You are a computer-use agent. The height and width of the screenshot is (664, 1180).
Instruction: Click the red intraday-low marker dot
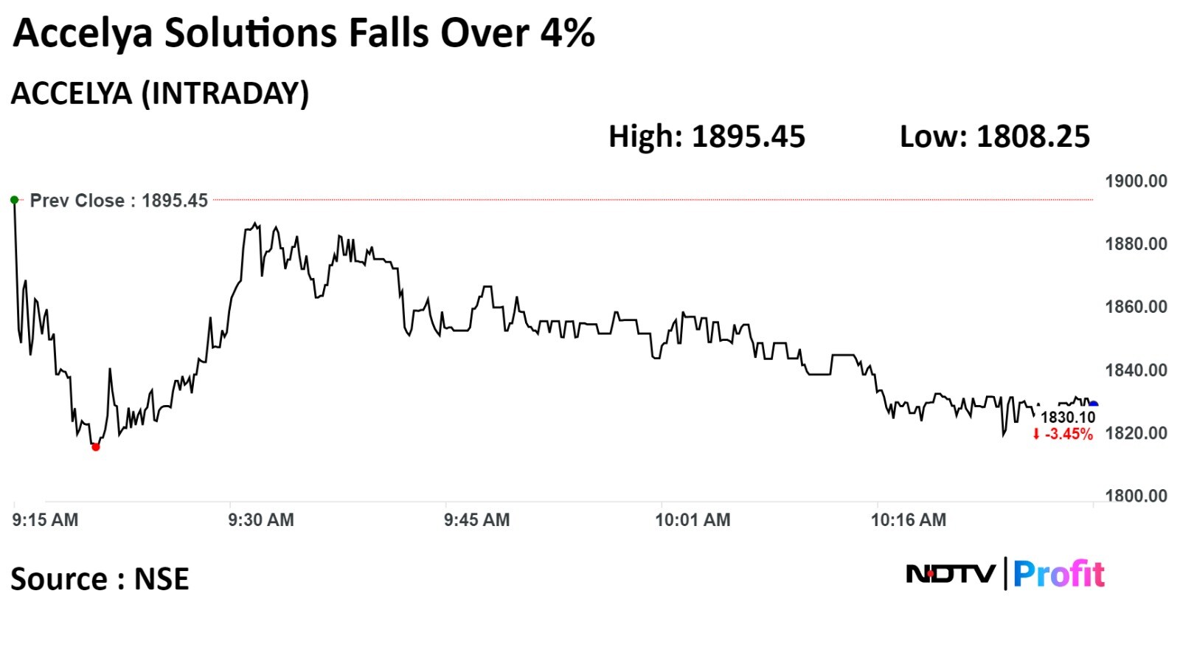click(95, 447)
